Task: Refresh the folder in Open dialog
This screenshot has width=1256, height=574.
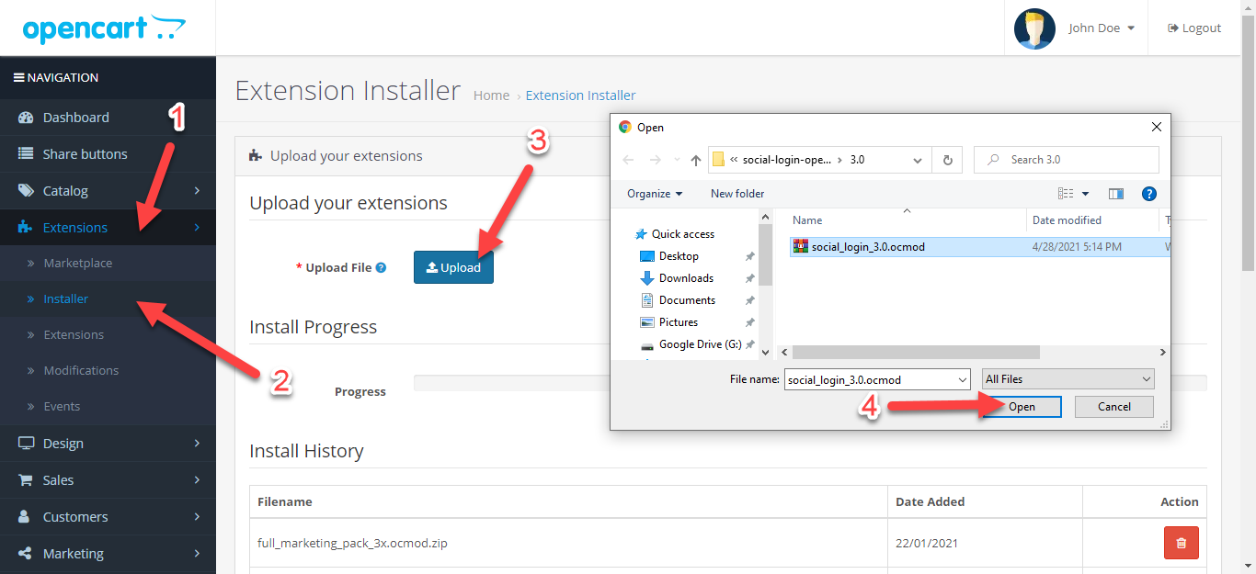Action: click(947, 160)
